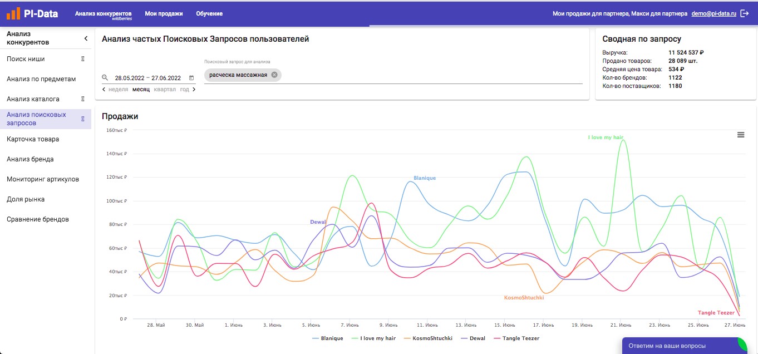Click the sold goods value 28 089 шт.
Image resolution: width=758 pixels, height=354 pixels.
click(683, 61)
